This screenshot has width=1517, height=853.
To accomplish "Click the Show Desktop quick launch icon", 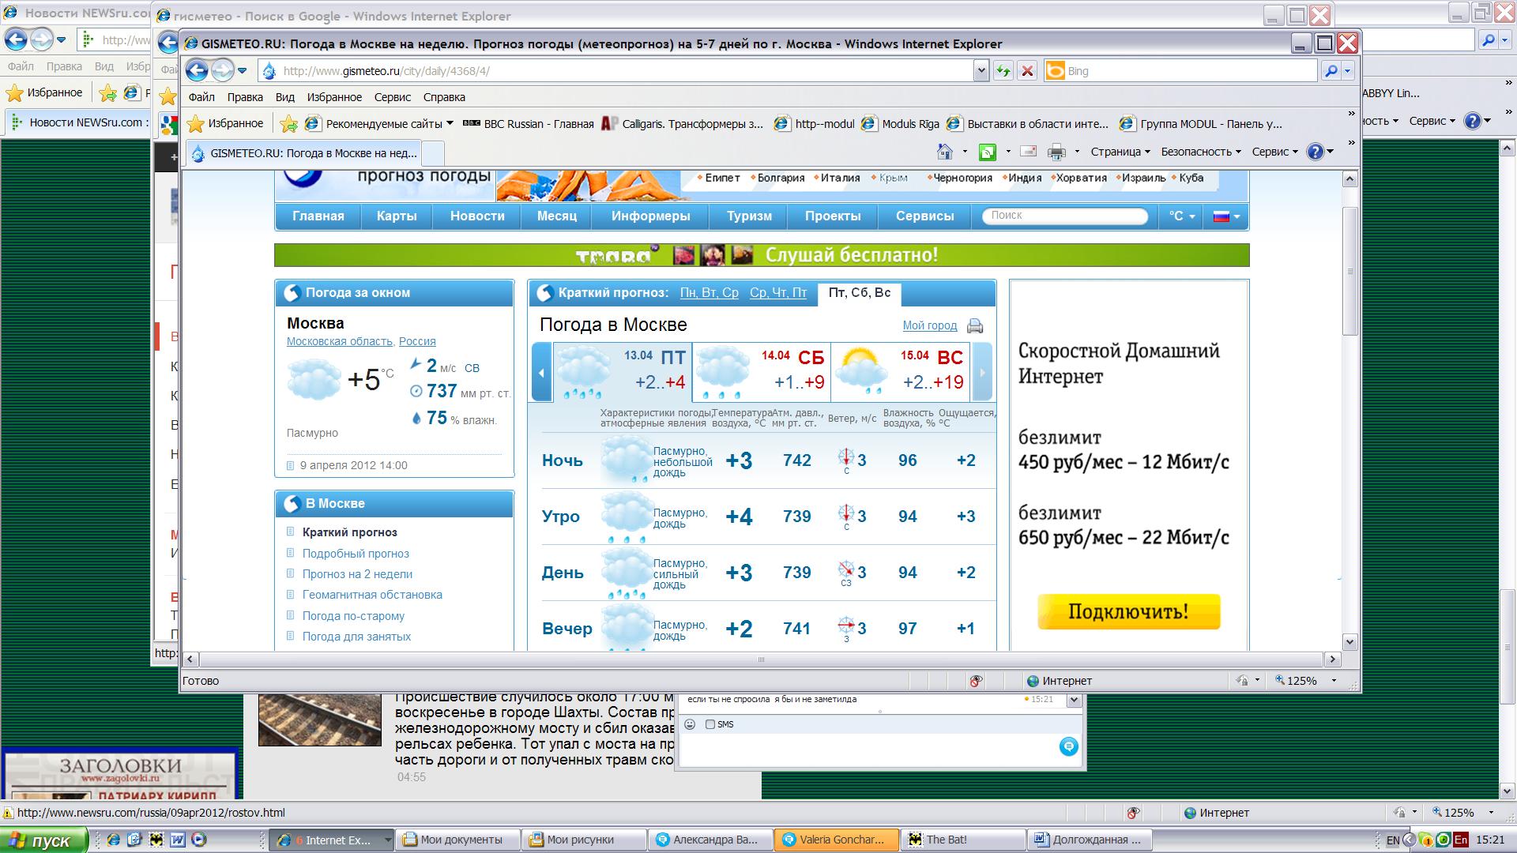I will [x=134, y=840].
